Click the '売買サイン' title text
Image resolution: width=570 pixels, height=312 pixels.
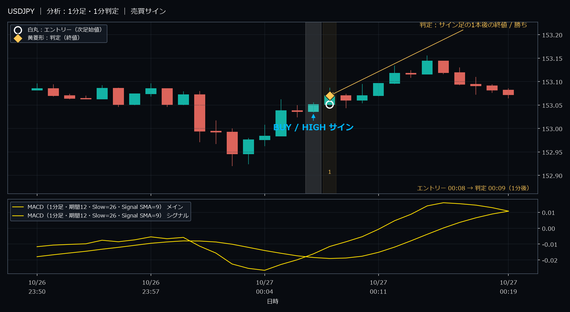point(148,11)
